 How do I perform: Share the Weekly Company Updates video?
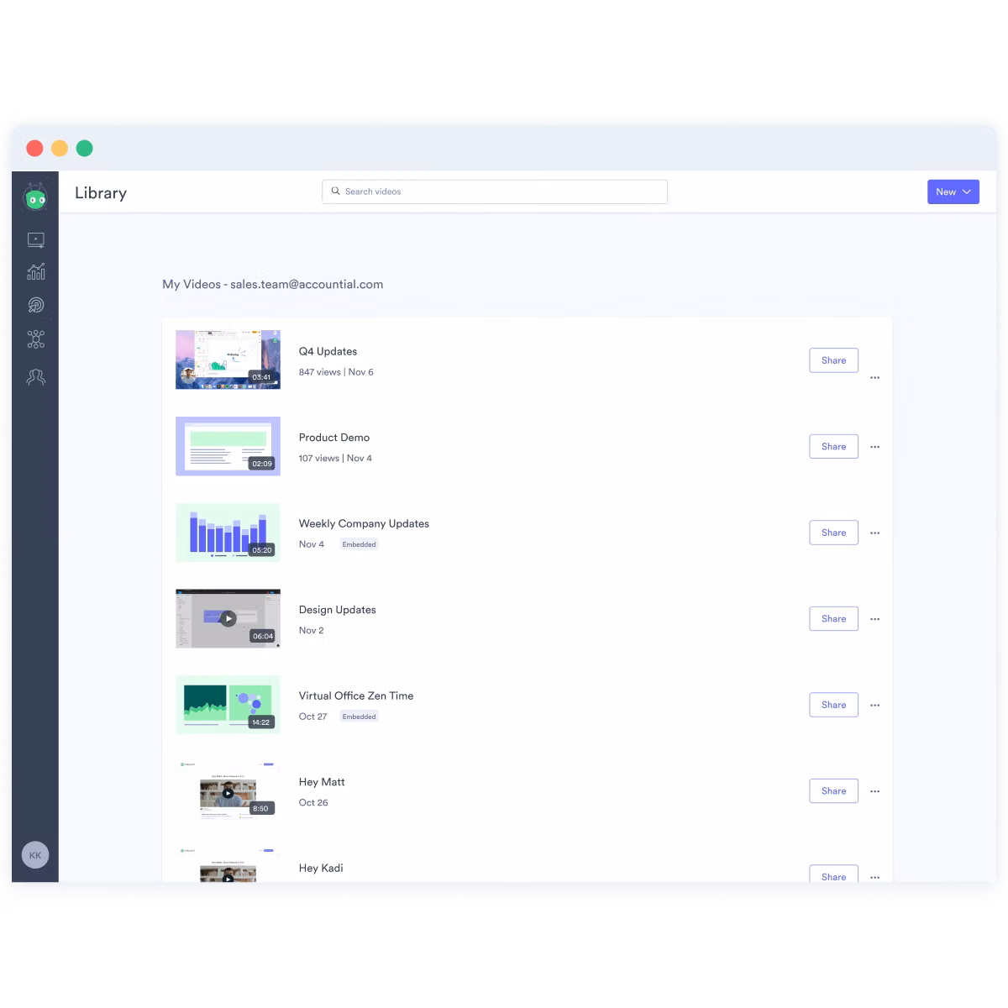pyautogui.click(x=833, y=533)
